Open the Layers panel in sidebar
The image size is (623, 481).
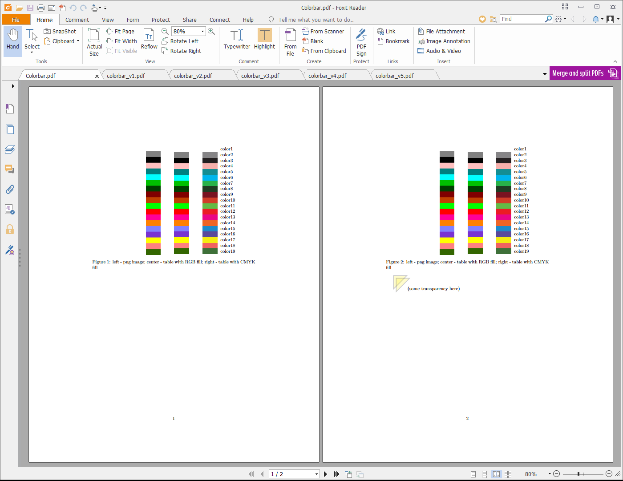(10, 149)
